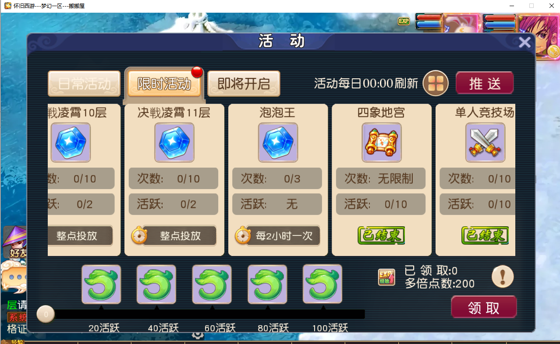The height and width of the screenshot is (344, 560).
Task: Toggle the orange grid view button
Action: coord(436,83)
